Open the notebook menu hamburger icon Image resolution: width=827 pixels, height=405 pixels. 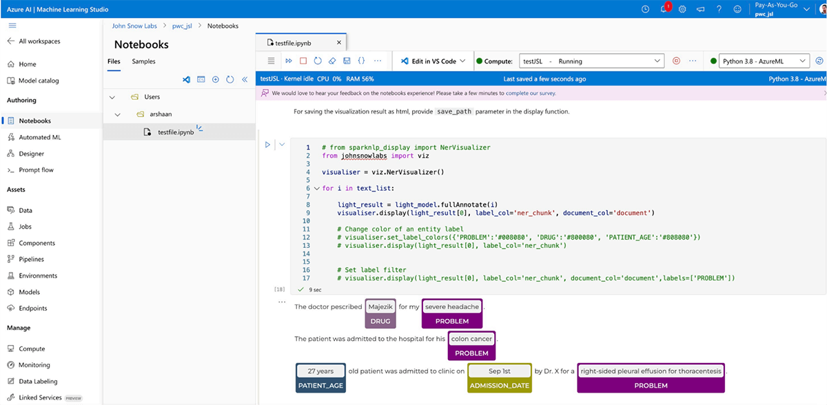pos(271,61)
